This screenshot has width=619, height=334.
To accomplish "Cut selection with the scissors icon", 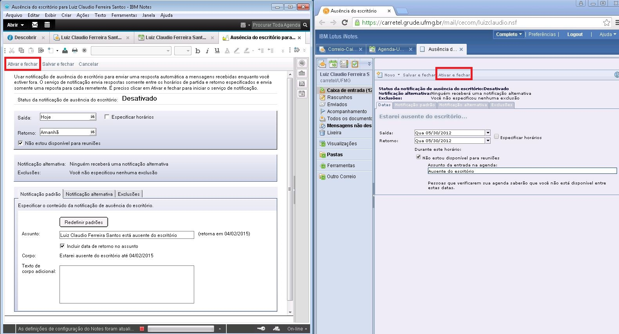I will (12, 51).
